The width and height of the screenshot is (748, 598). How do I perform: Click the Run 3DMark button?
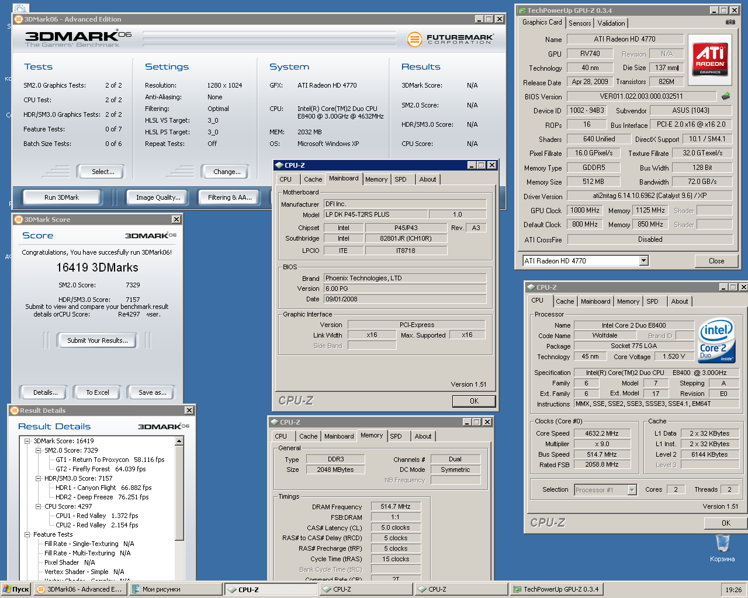click(61, 197)
